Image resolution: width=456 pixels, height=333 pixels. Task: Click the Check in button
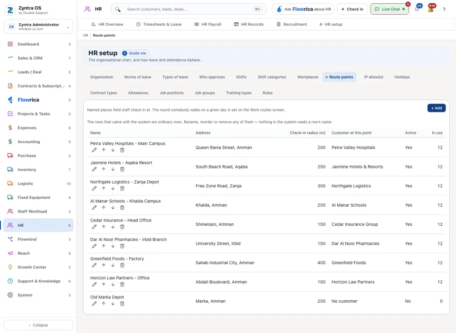click(x=352, y=9)
